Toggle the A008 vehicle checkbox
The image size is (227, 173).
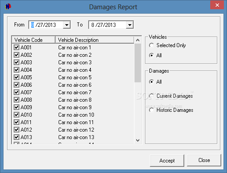[16, 100]
